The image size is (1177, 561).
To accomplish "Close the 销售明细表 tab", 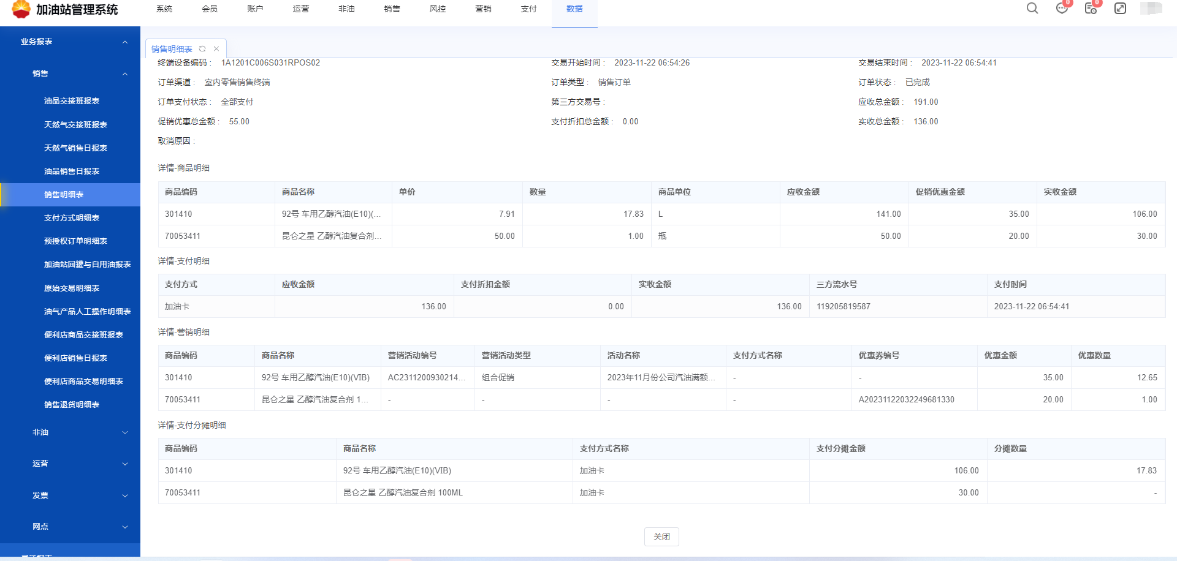I will [216, 49].
